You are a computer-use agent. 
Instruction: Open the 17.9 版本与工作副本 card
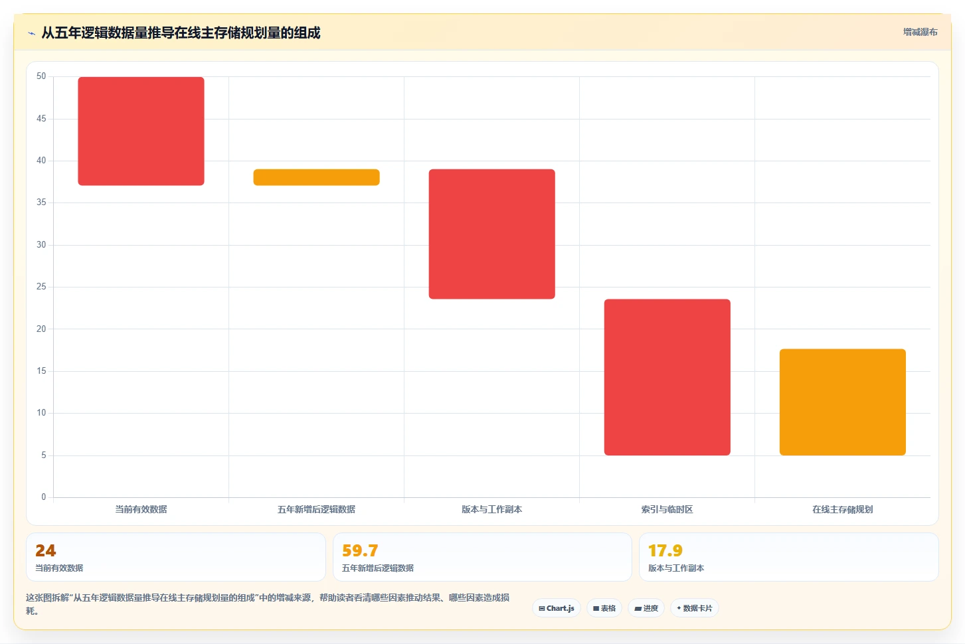coord(788,557)
